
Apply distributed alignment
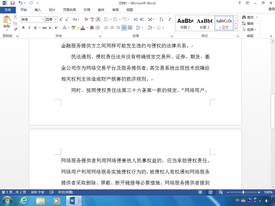click(x=130, y=28)
